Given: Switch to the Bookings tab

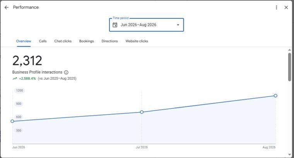Looking at the screenshot, I should (86, 41).
